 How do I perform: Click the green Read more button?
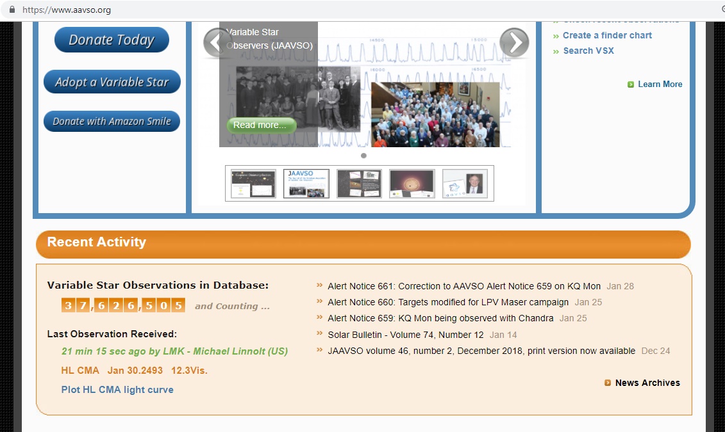coord(260,125)
